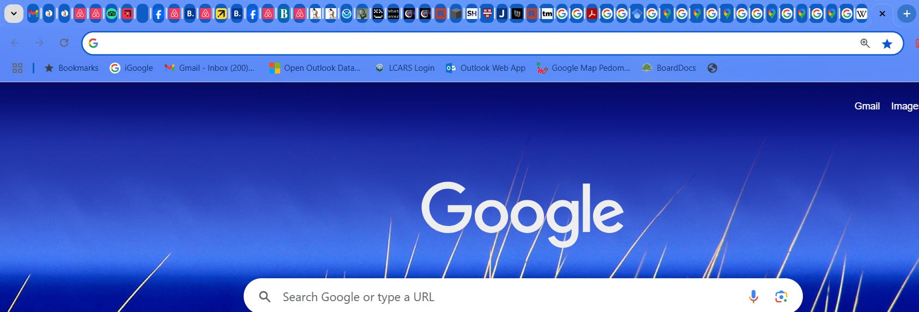Click the bookmark star icon
This screenshot has width=919, height=312.
(x=887, y=44)
